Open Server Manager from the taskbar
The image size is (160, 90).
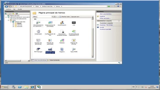point(14,87)
